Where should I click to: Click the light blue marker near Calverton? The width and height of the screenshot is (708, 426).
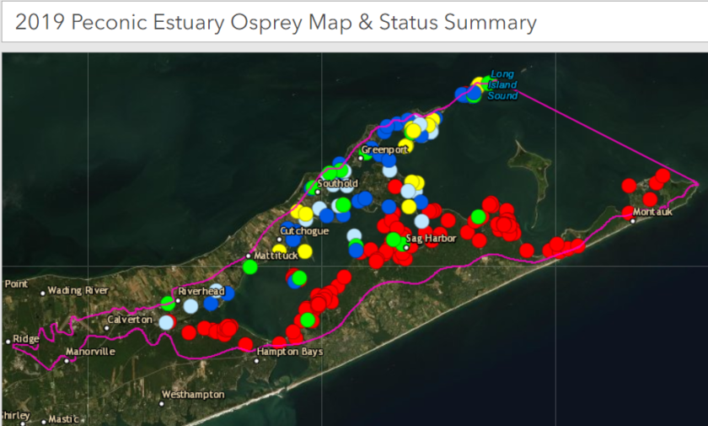[x=167, y=322]
